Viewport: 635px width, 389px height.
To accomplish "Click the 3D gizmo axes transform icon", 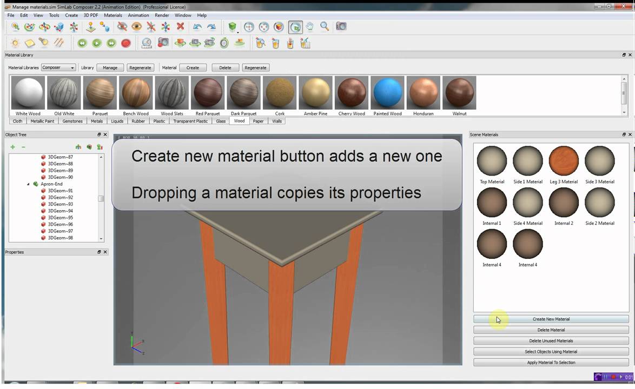I will (74, 26).
